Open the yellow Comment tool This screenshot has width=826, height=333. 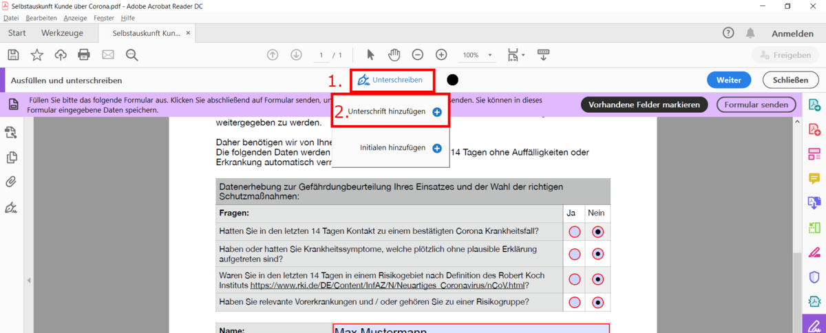click(x=814, y=178)
